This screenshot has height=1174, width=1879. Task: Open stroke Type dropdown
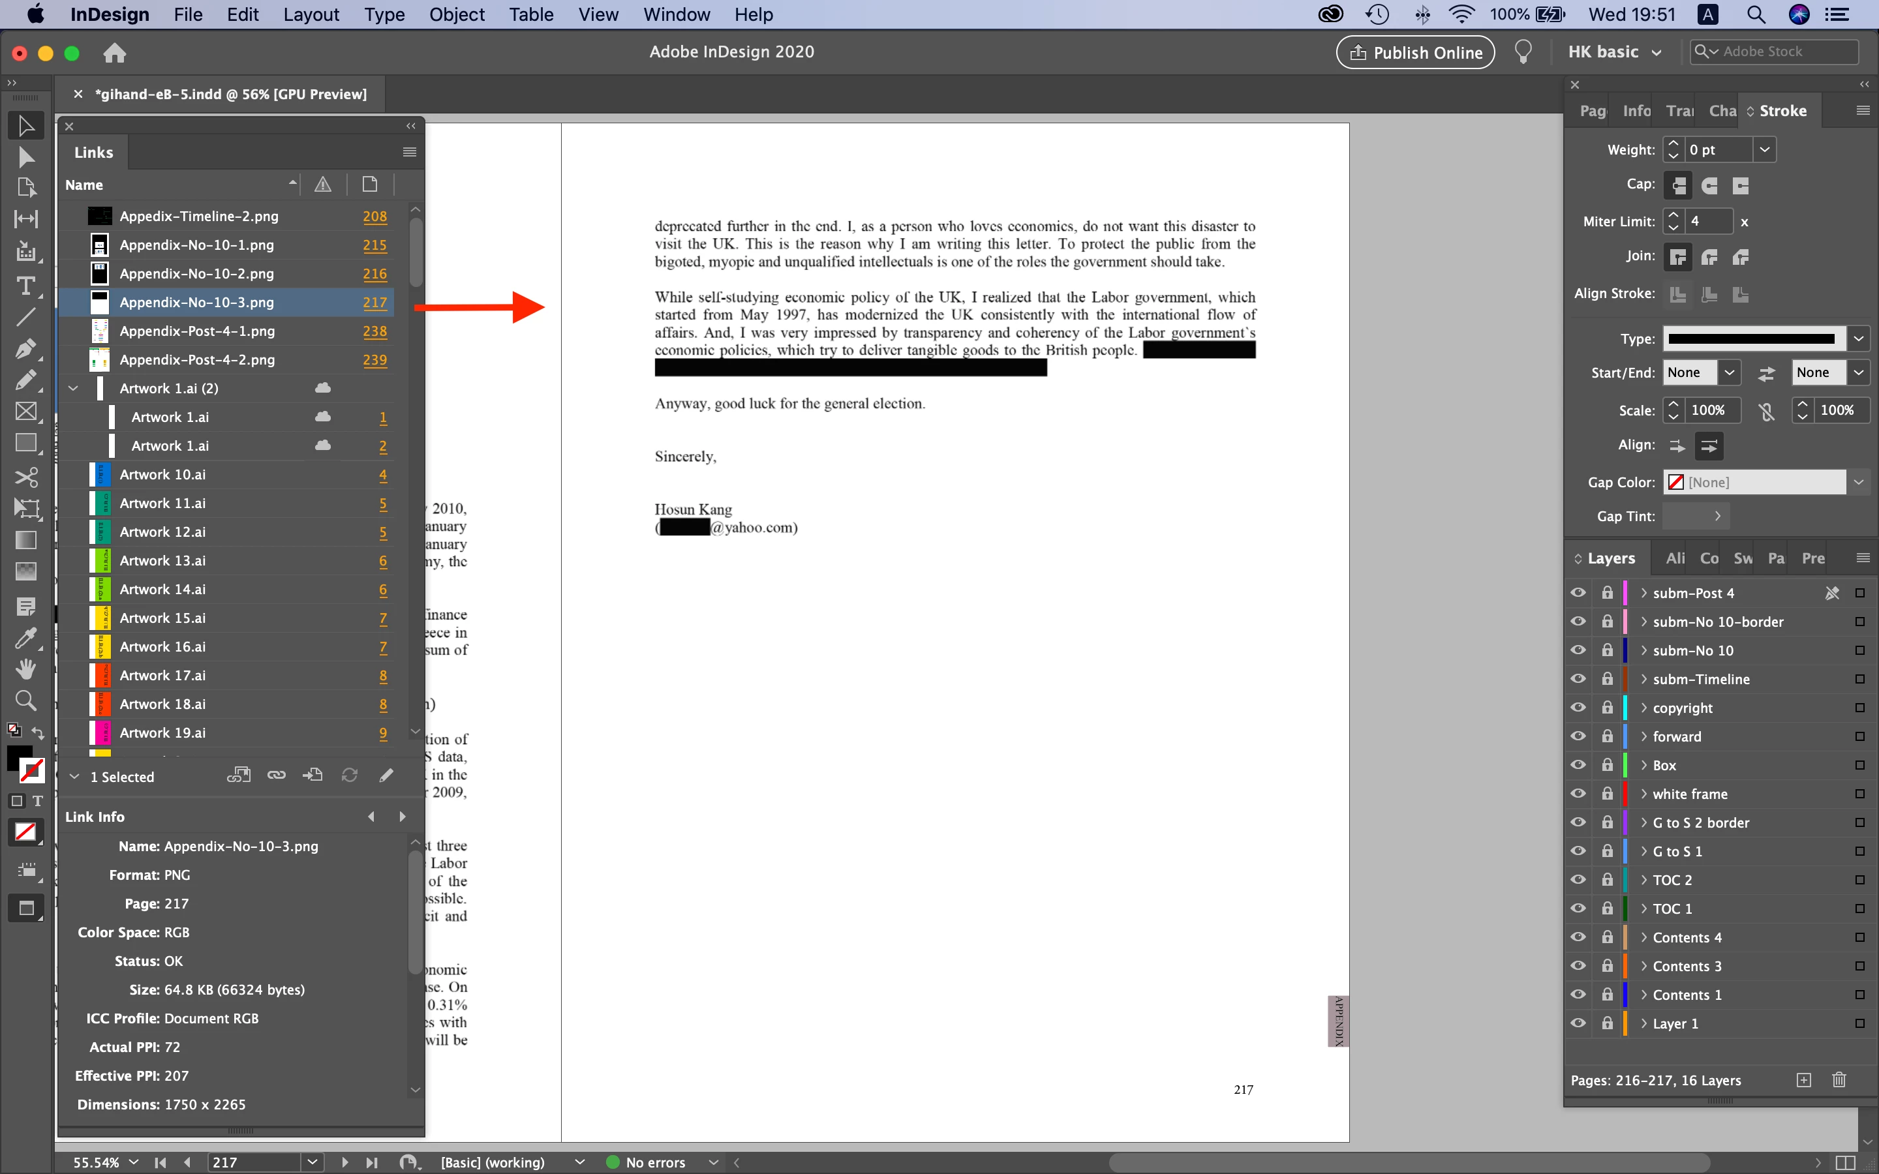(1858, 339)
